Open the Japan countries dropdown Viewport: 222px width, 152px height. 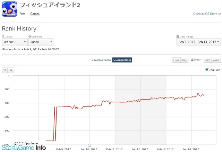pyautogui.click(x=41, y=42)
